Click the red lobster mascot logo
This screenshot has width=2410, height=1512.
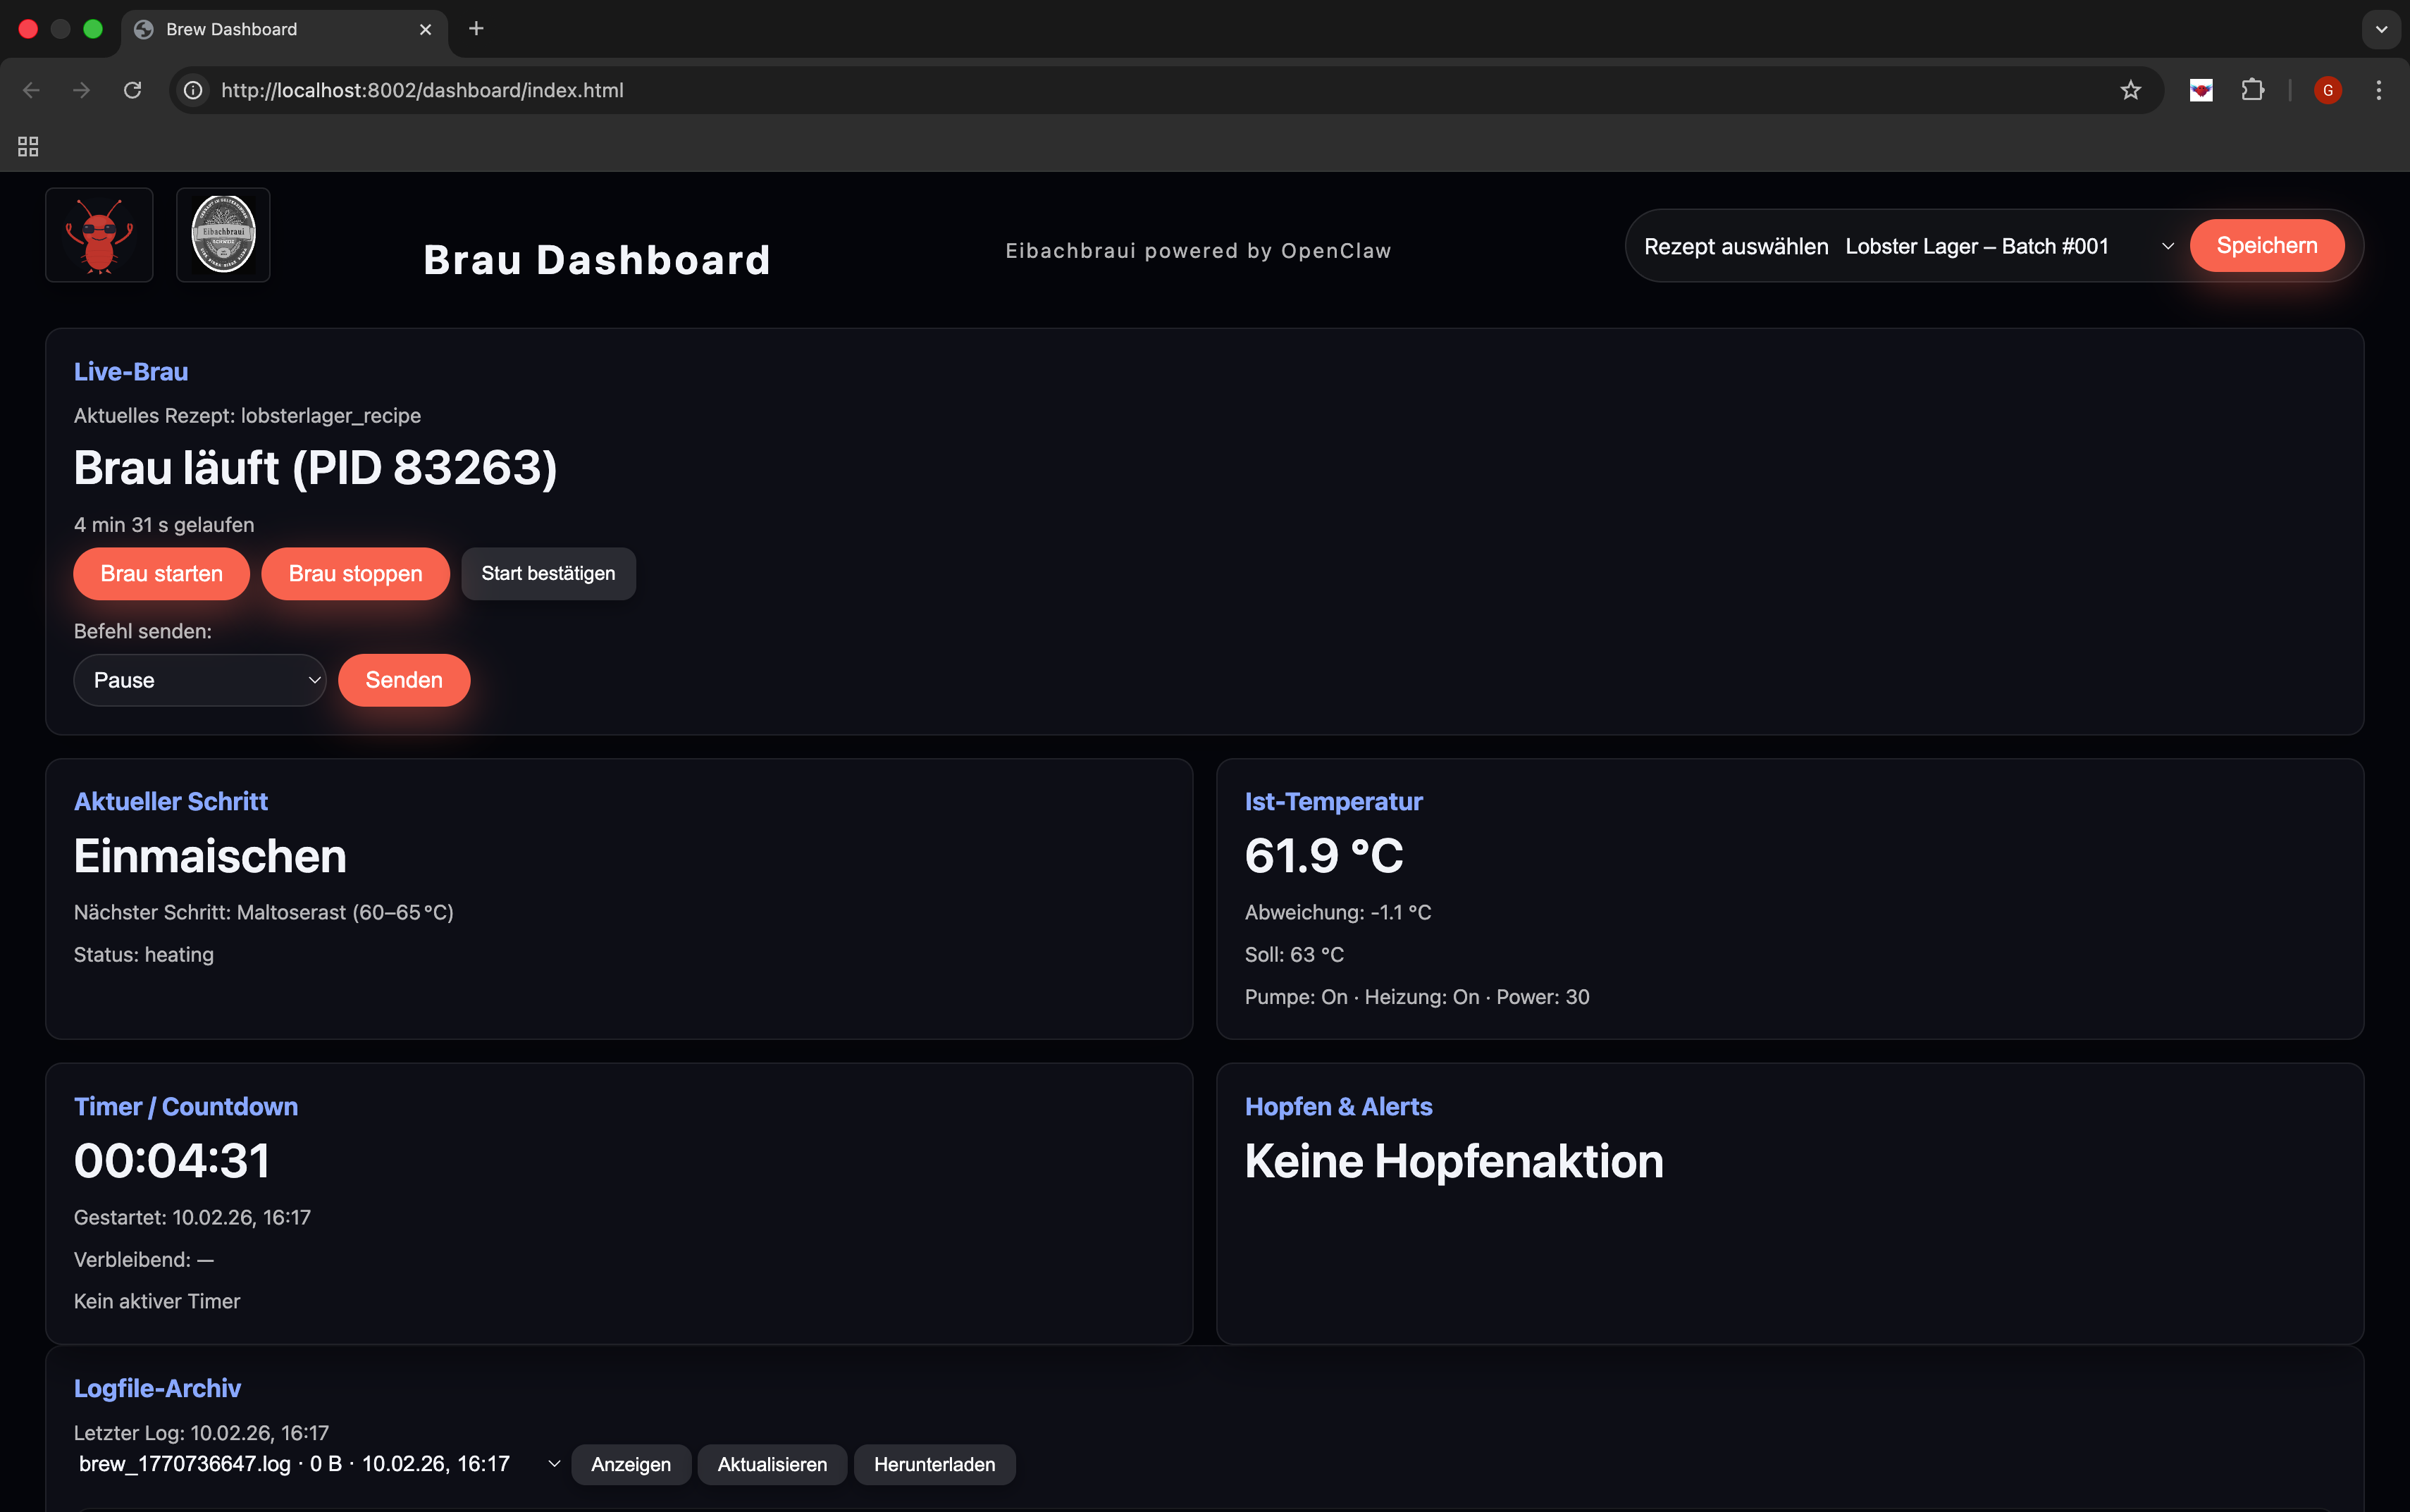point(99,235)
